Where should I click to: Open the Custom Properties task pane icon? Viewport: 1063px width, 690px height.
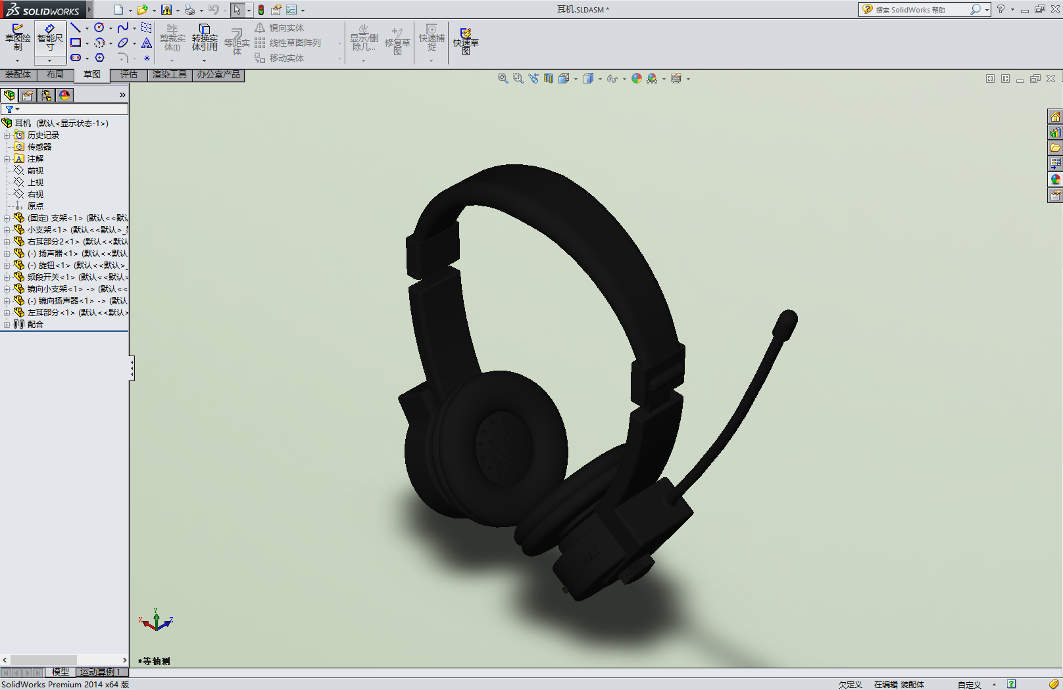click(1055, 195)
